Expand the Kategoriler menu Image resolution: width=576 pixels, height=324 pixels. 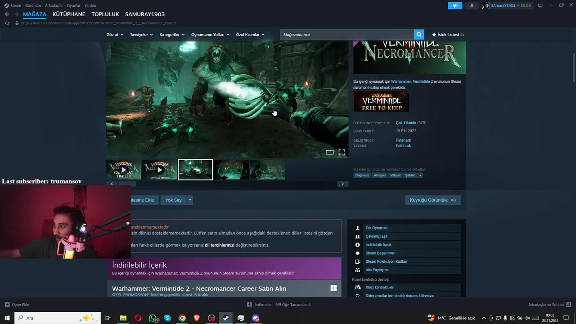click(172, 35)
